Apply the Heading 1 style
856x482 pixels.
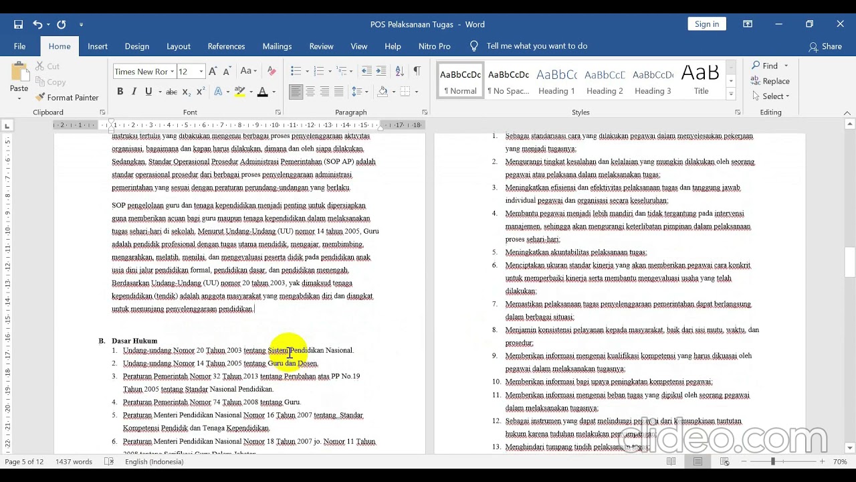click(556, 81)
